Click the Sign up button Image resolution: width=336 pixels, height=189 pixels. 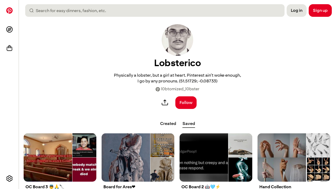320,10
